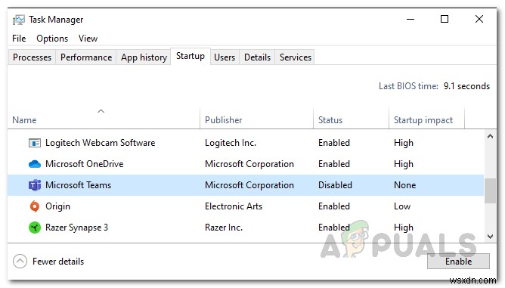Switch to the App history tab
Viewport: 505px width, 288px height.
tap(144, 57)
